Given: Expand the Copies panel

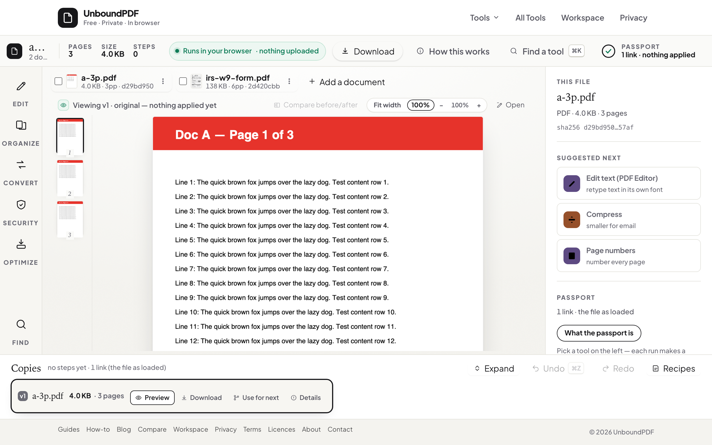Looking at the screenshot, I should (494, 369).
